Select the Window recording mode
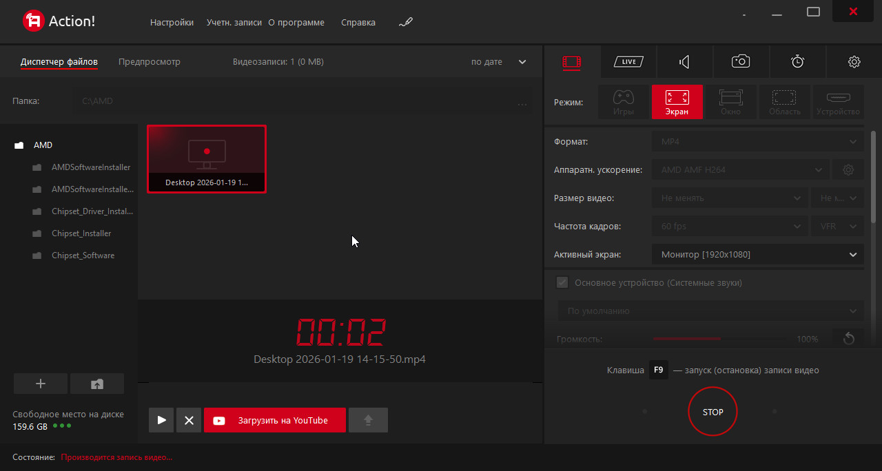 point(730,102)
